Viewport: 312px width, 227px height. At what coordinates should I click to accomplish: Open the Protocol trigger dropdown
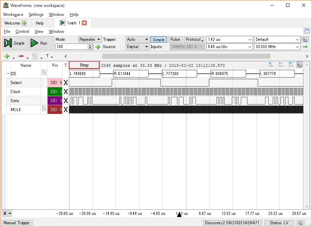194,39
